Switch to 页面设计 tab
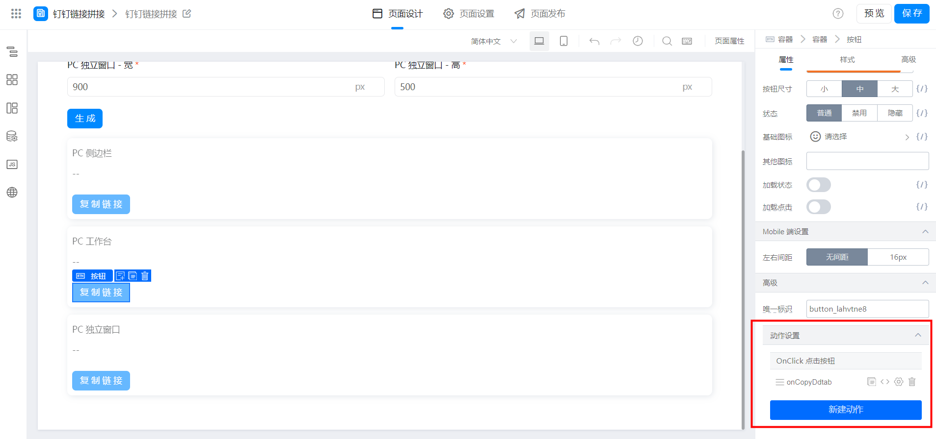The width and height of the screenshot is (936, 439). click(x=398, y=14)
